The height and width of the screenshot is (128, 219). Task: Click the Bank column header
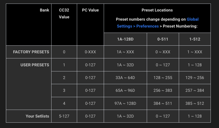pyautogui.click(x=44, y=10)
